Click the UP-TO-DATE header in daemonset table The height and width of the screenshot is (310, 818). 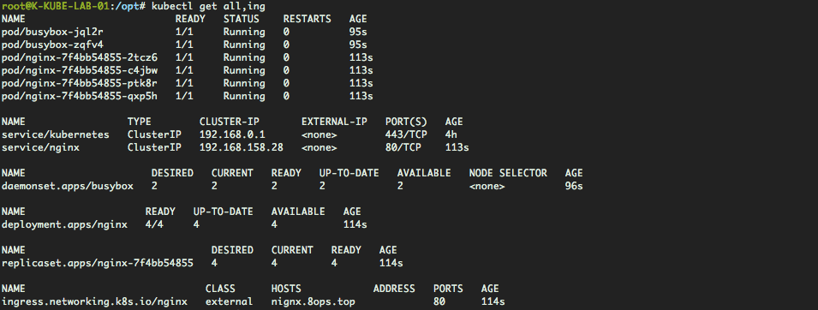tap(349, 173)
